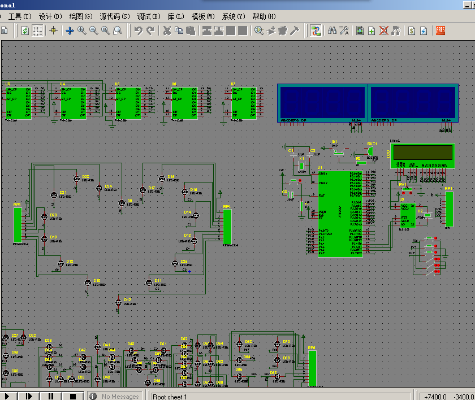The image size is (475, 400).
Task: Toggle the false origin crosshair tool
Action: click(54, 31)
